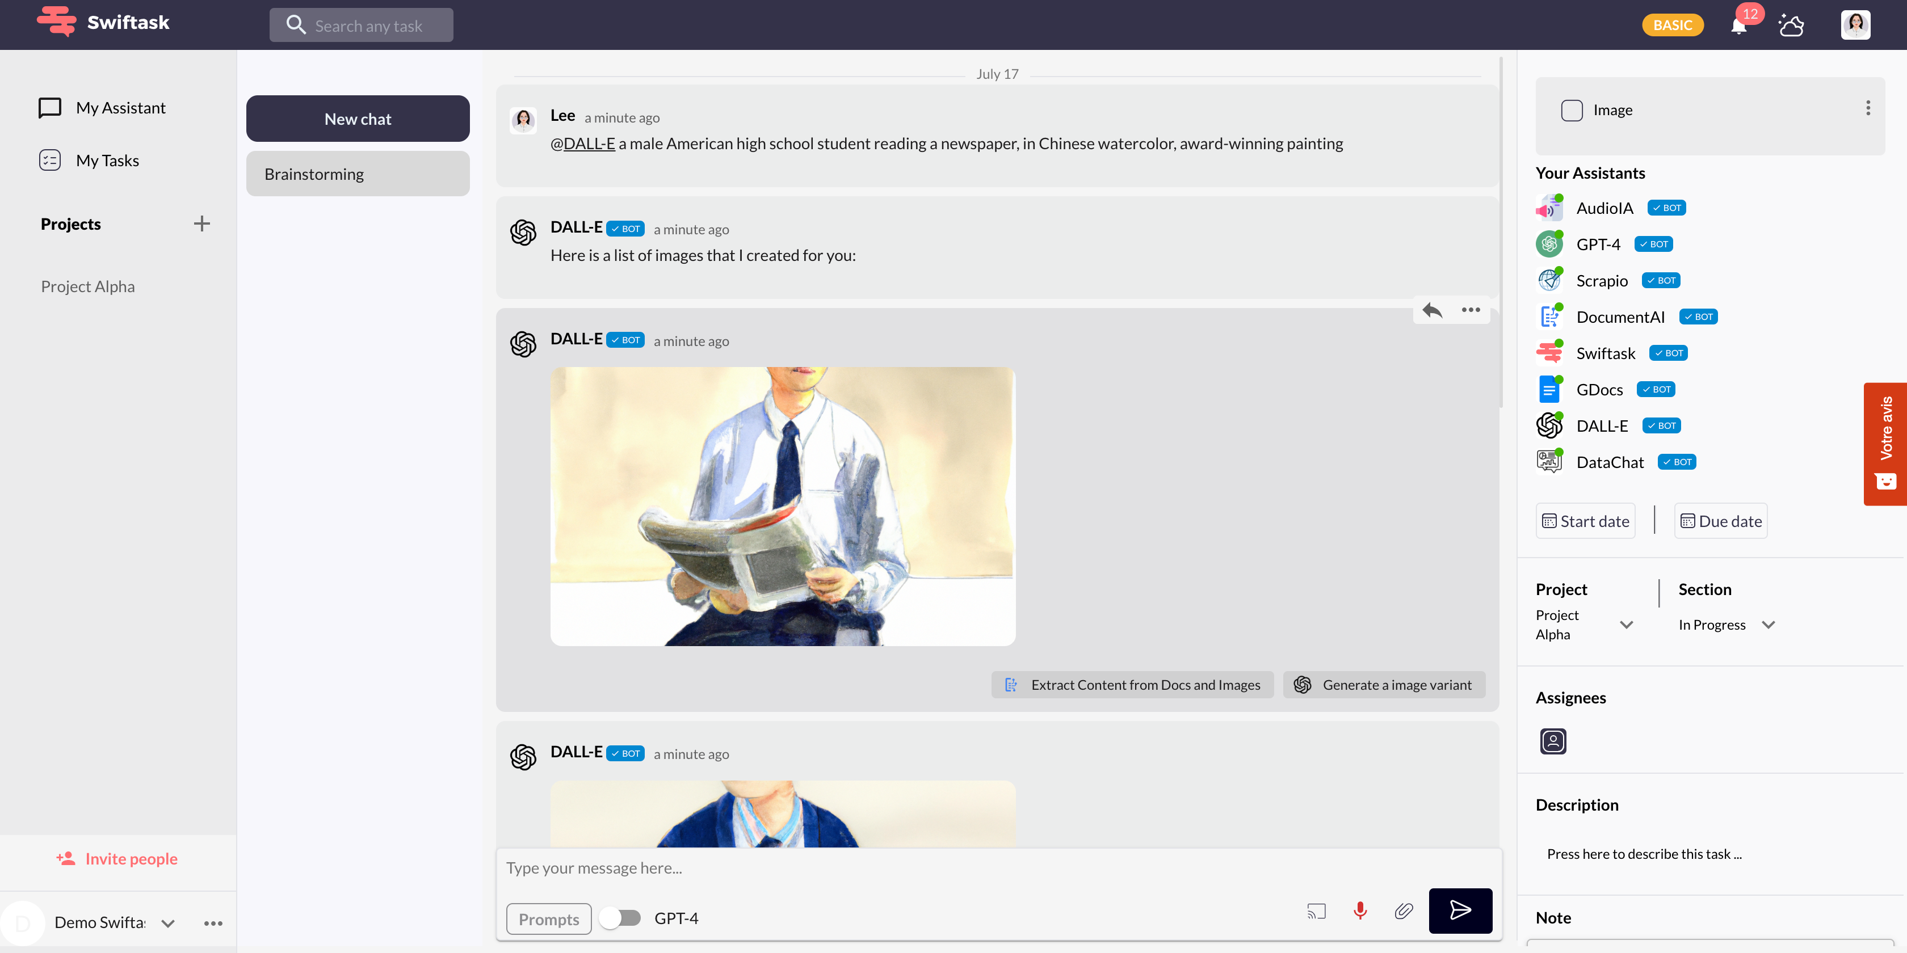Viewport: 1907px width, 953px height.
Task: Click the assignee avatar icon
Action: [1552, 741]
